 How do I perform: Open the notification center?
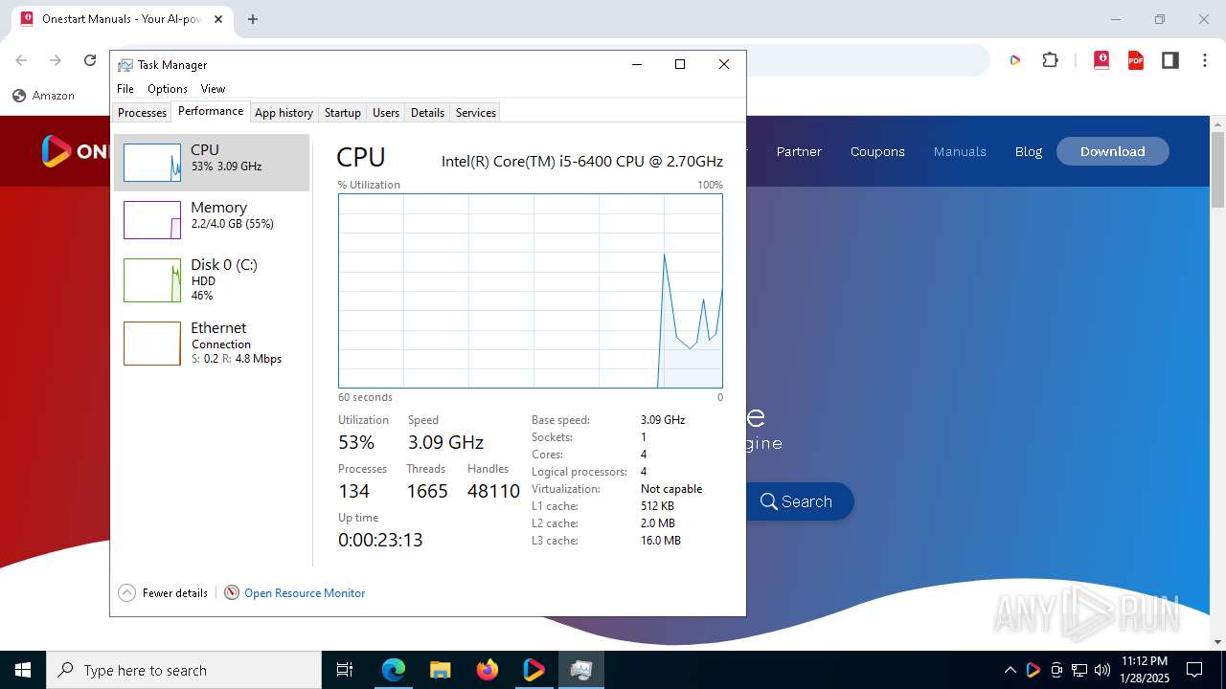click(x=1194, y=670)
